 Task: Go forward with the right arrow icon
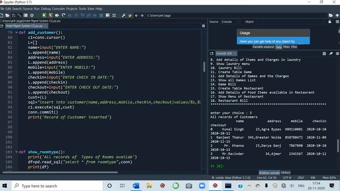[x=142, y=15]
